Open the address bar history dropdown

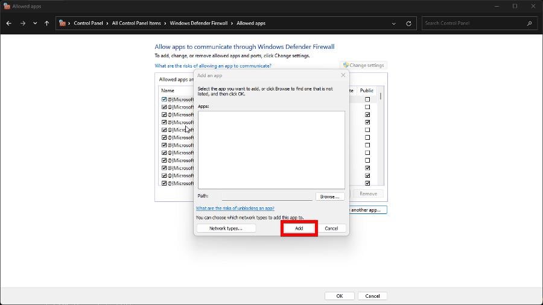[394, 24]
